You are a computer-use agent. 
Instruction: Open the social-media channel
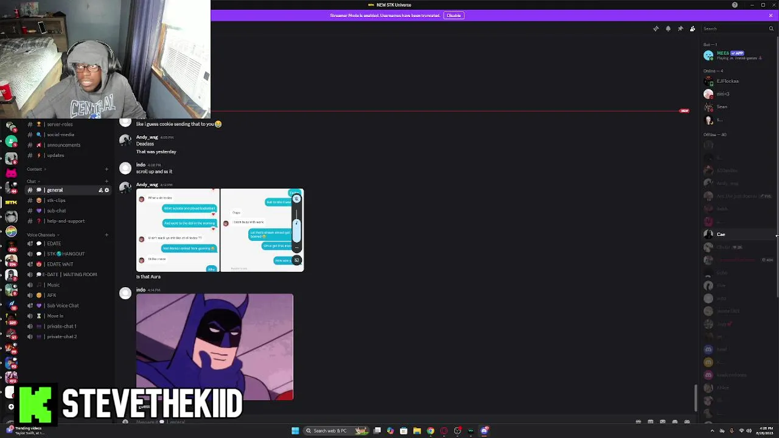pos(68,134)
